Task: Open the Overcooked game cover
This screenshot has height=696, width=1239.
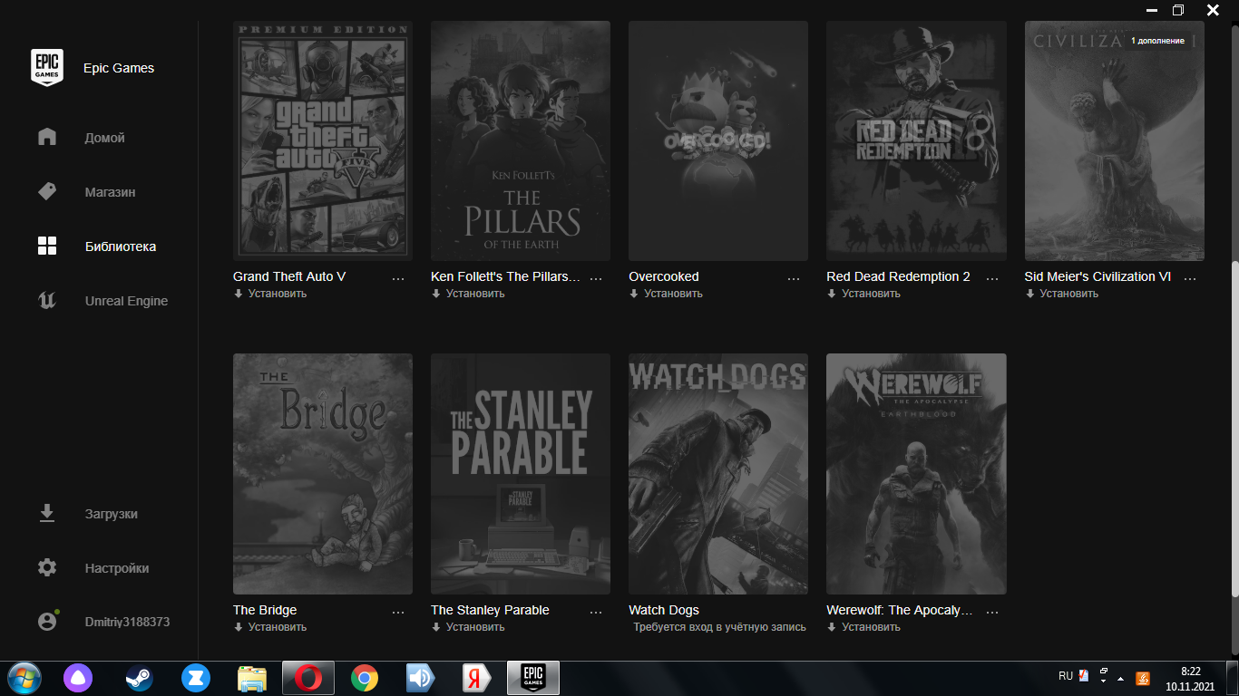Action: (x=718, y=140)
